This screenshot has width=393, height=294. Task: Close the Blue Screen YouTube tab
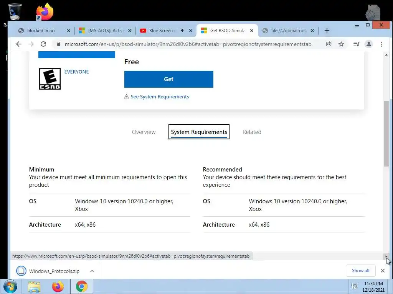[191, 31]
